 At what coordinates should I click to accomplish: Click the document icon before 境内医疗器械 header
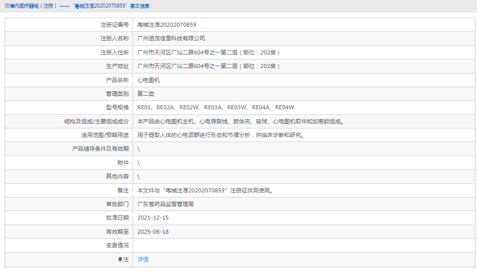7,6
